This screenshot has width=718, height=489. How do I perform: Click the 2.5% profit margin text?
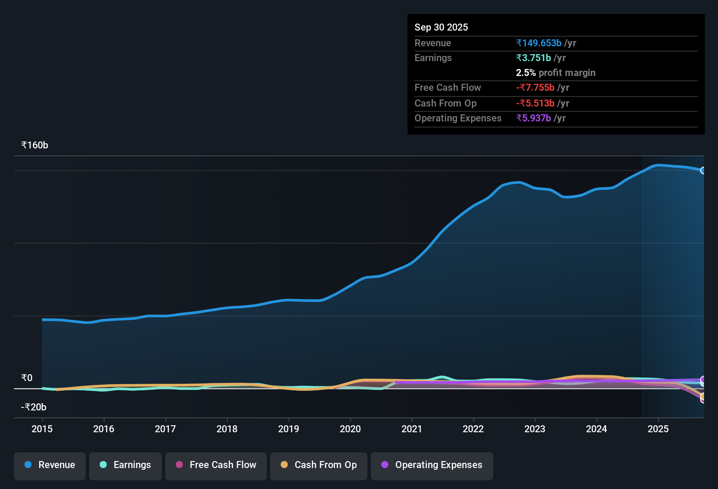click(x=555, y=72)
